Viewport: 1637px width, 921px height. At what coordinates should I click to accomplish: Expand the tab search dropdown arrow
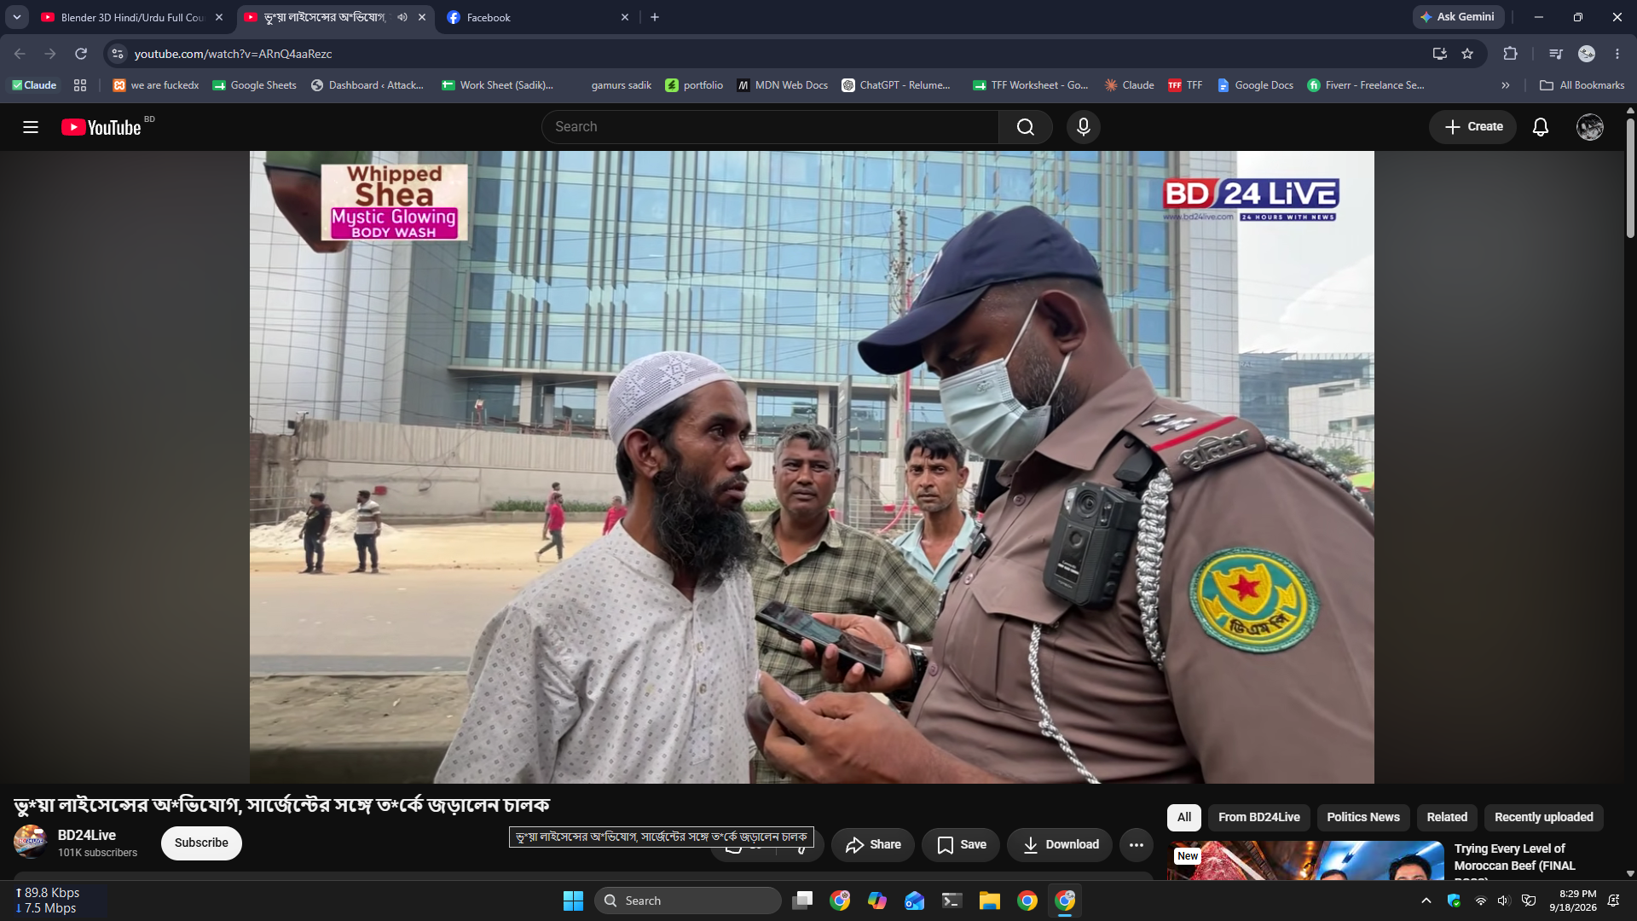(17, 17)
